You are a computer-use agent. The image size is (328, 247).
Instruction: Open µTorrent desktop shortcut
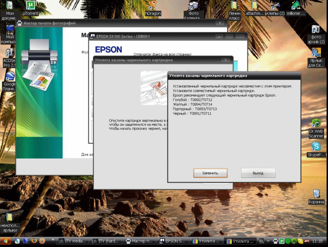pos(31,8)
